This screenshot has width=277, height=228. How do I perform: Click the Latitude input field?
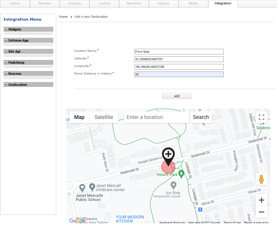click(x=179, y=59)
